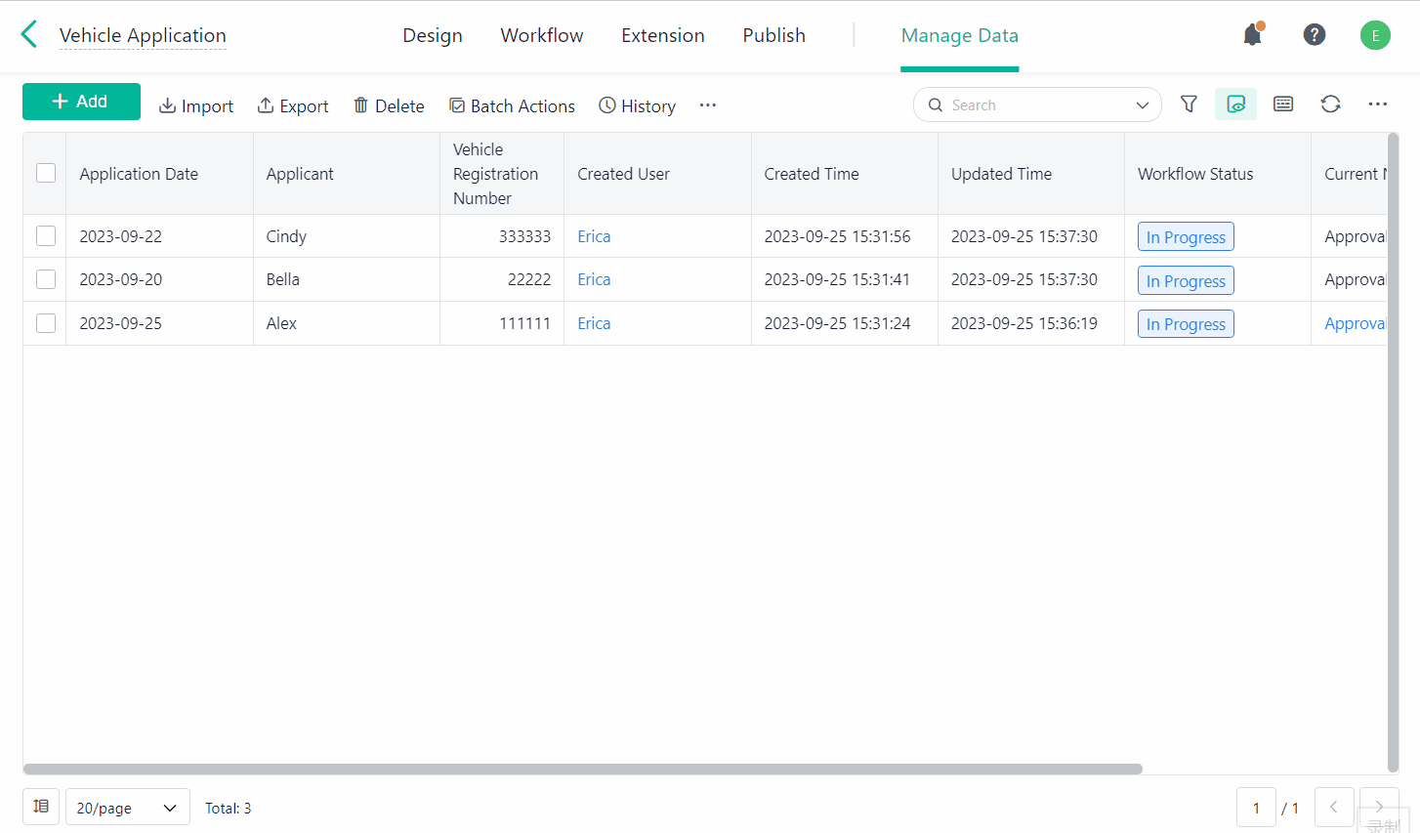Expand the 20/page page size dropdown
Viewport: 1420px width, 833px height.
(x=128, y=808)
